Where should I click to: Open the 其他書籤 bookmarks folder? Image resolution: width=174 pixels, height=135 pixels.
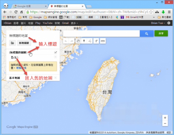[164, 17]
